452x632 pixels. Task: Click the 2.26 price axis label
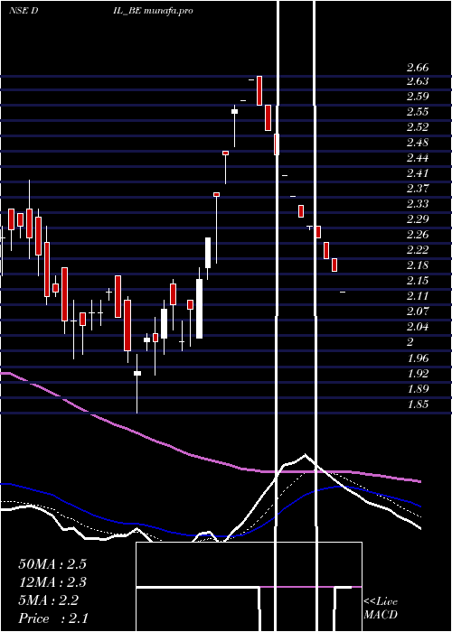[418, 234]
